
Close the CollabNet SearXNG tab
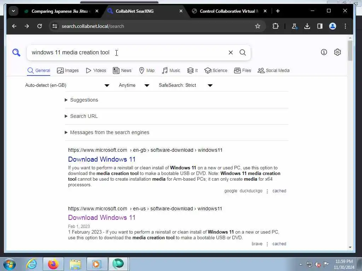181,11
